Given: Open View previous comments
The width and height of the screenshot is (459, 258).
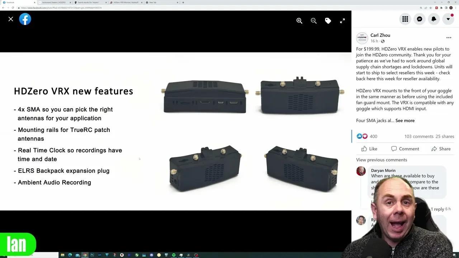Looking at the screenshot, I should 382,160.
